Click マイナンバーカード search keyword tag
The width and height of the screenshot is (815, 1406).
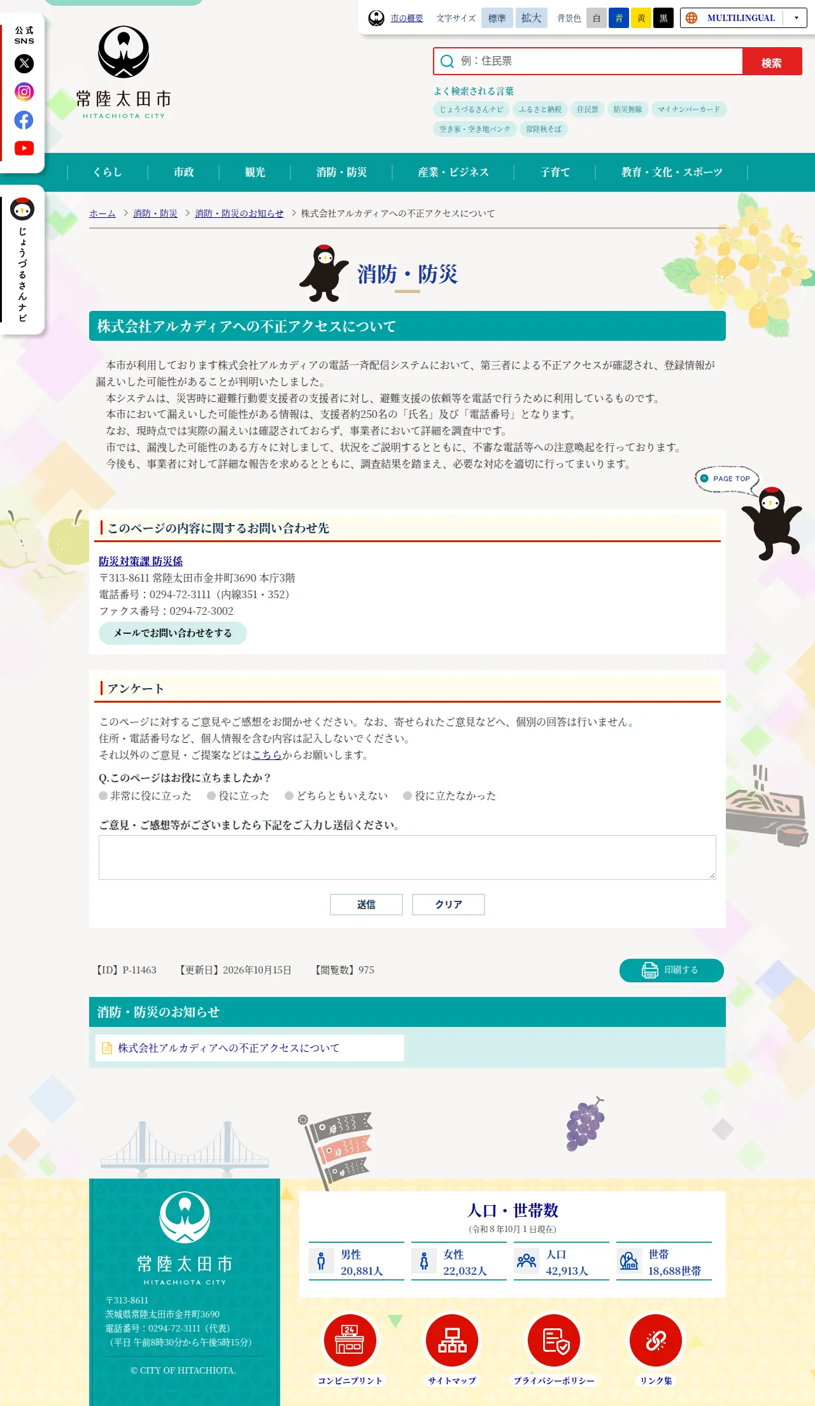pos(689,110)
